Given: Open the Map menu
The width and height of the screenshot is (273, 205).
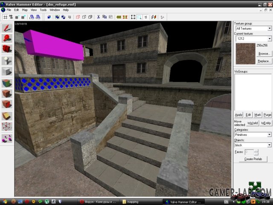Looking at the screenshot, I should pyautogui.click(x=25, y=10).
